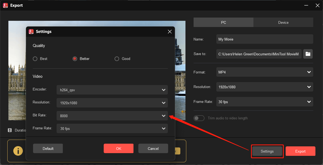Open the Export window Resolution dropdown
The width and height of the screenshot is (323, 165).
[x=265, y=87]
